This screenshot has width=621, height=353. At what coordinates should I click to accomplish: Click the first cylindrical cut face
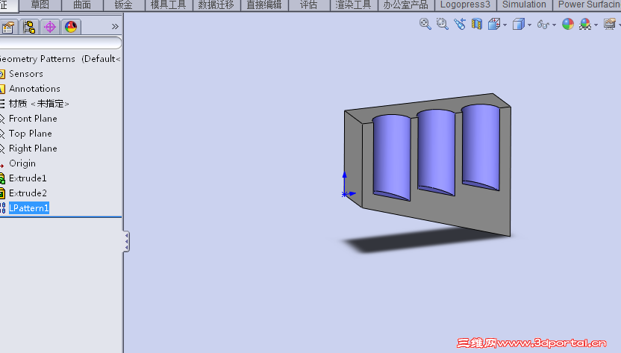click(x=392, y=157)
